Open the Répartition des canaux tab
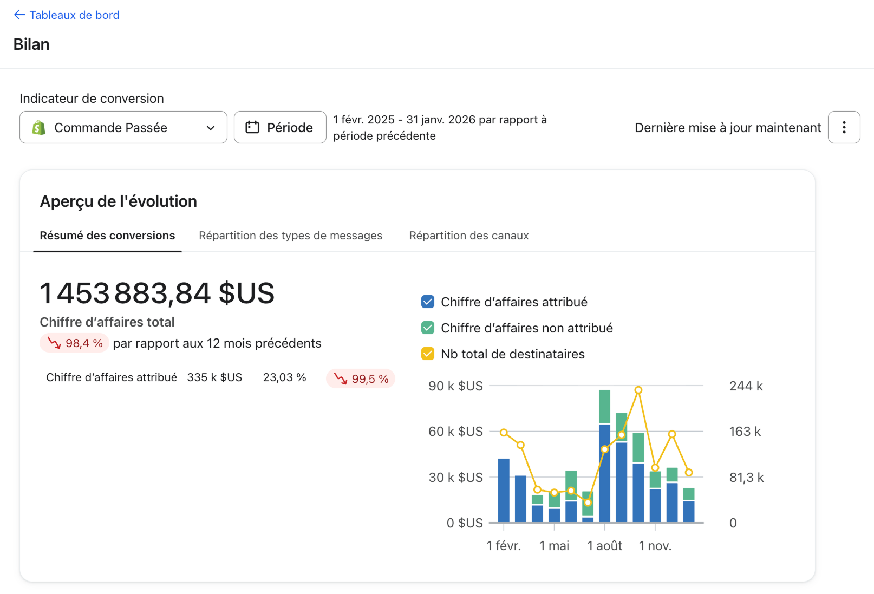Image resolution: width=874 pixels, height=594 pixels. pyautogui.click(x=469, y=236)
